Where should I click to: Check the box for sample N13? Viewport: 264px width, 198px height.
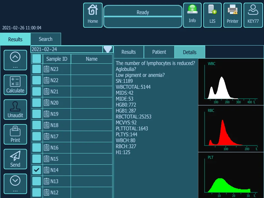pyautogui.click(x=37, y=181)
